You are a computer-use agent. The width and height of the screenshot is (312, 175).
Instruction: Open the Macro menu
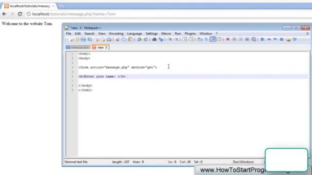tap(166, 34)
